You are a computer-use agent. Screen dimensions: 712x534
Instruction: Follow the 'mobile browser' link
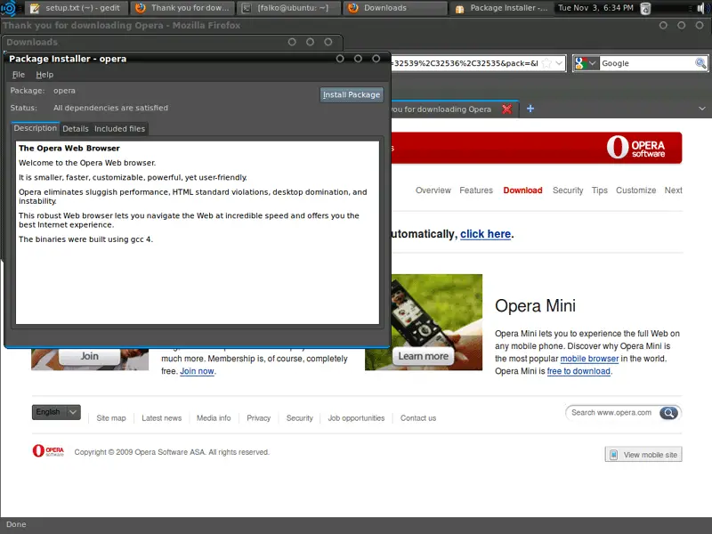589,359
